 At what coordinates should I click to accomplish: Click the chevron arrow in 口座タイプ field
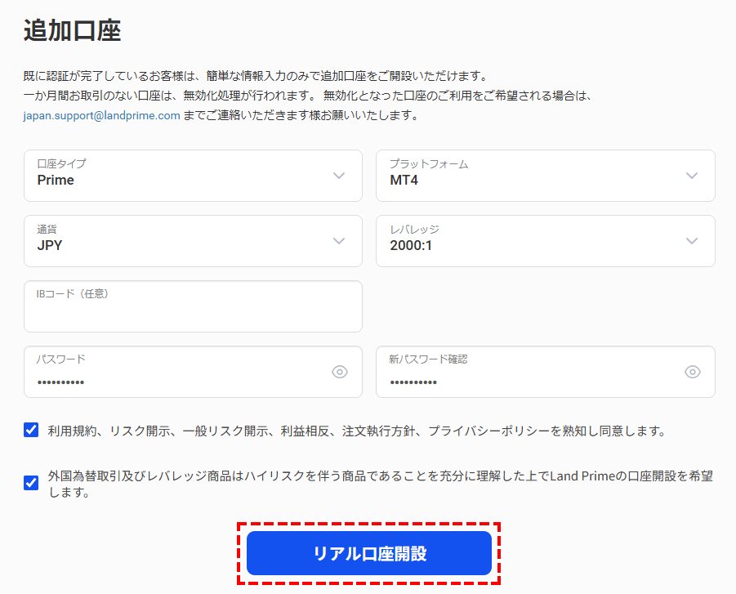tap(339, 176)
